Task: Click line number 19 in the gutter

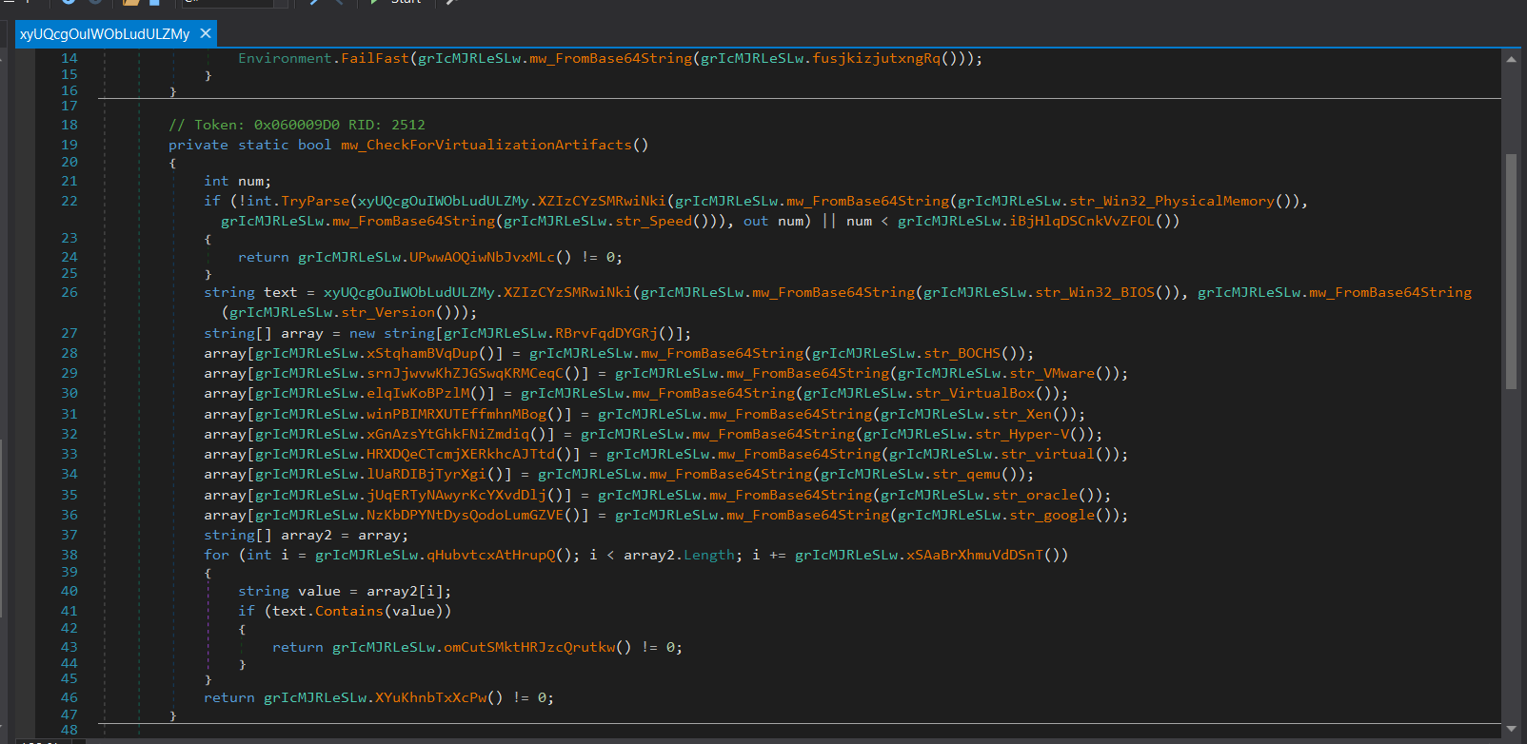Action: coord(69,145)
